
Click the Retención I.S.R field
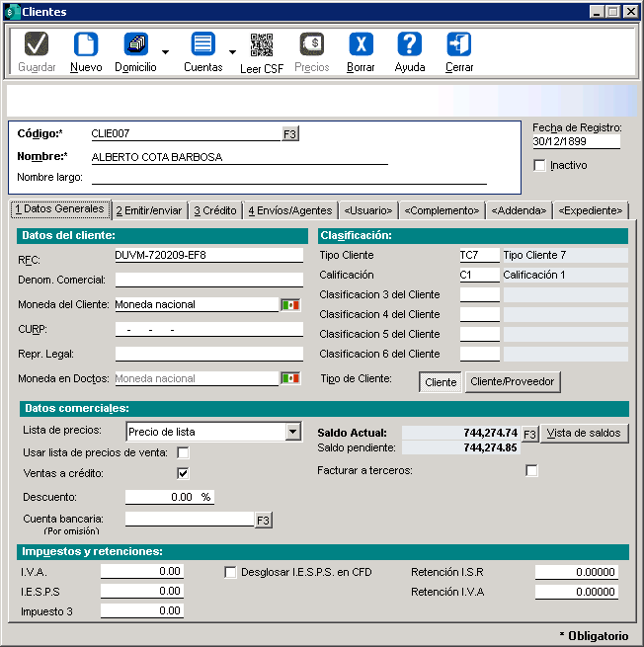pos(577,572)
